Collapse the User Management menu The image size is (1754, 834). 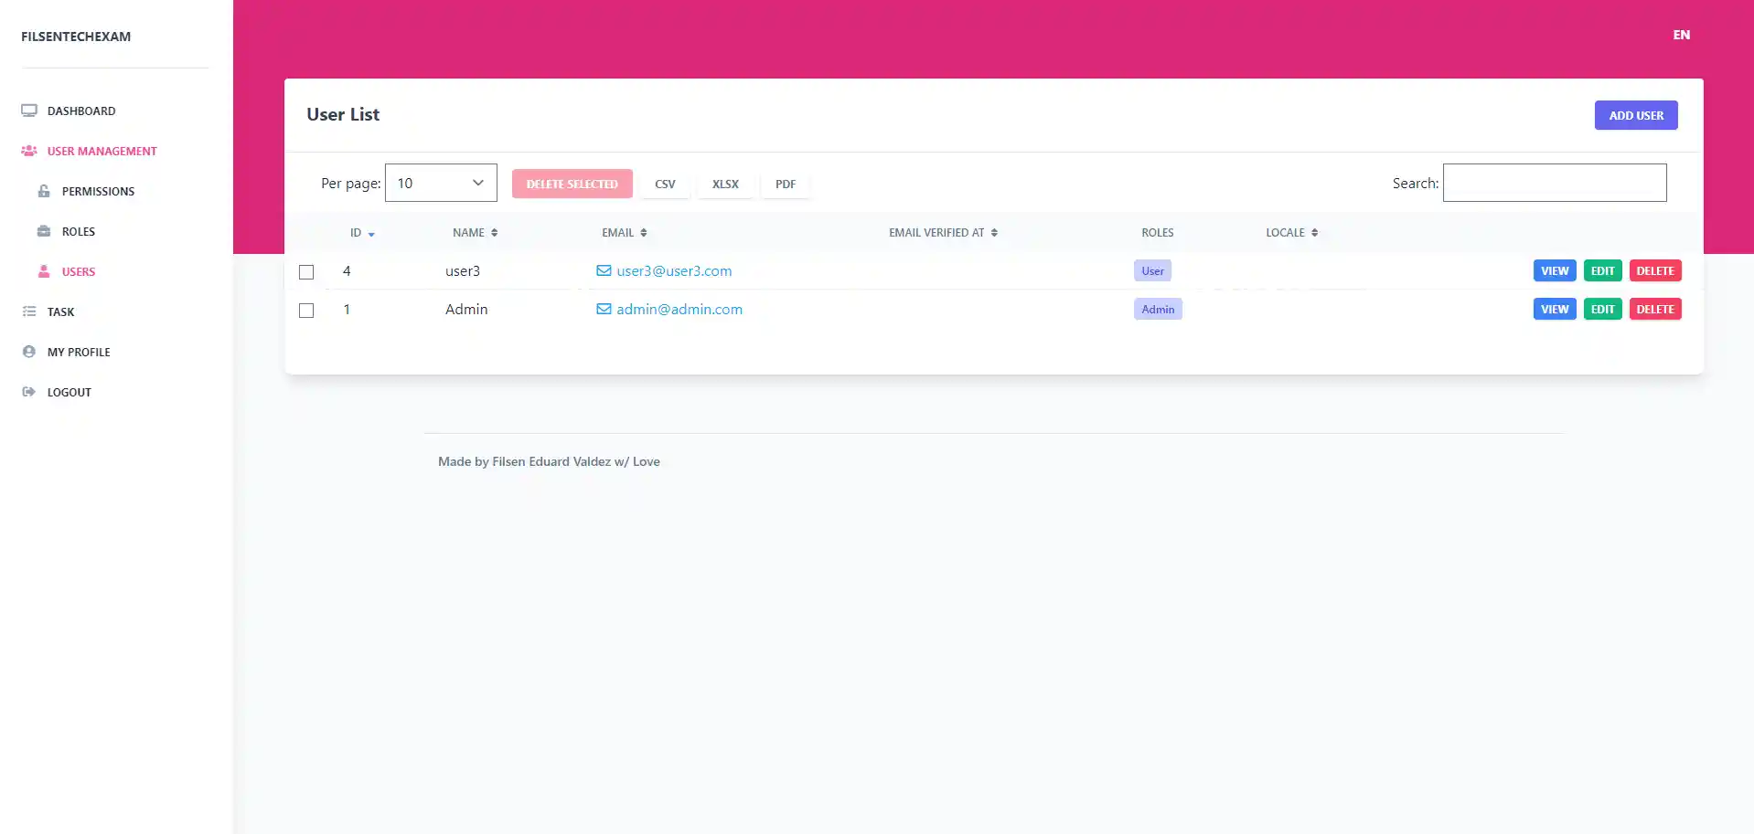pos(102,151)
